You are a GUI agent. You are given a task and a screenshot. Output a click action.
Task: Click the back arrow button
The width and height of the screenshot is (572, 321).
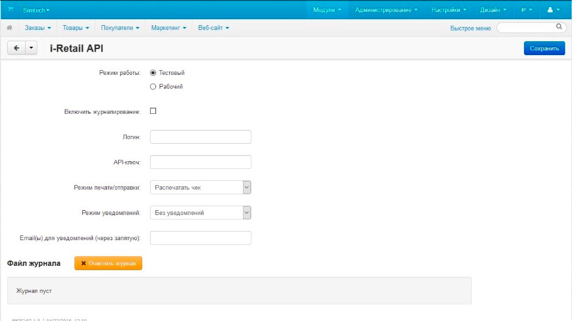16,48
